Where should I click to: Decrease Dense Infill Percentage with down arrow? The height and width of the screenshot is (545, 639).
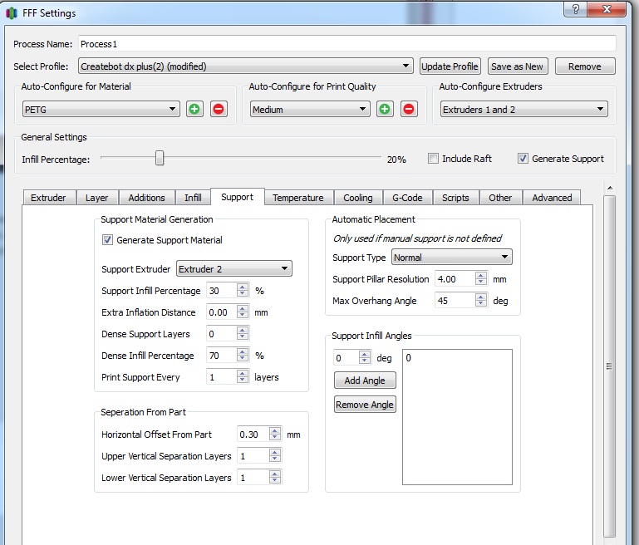[243, 359]
